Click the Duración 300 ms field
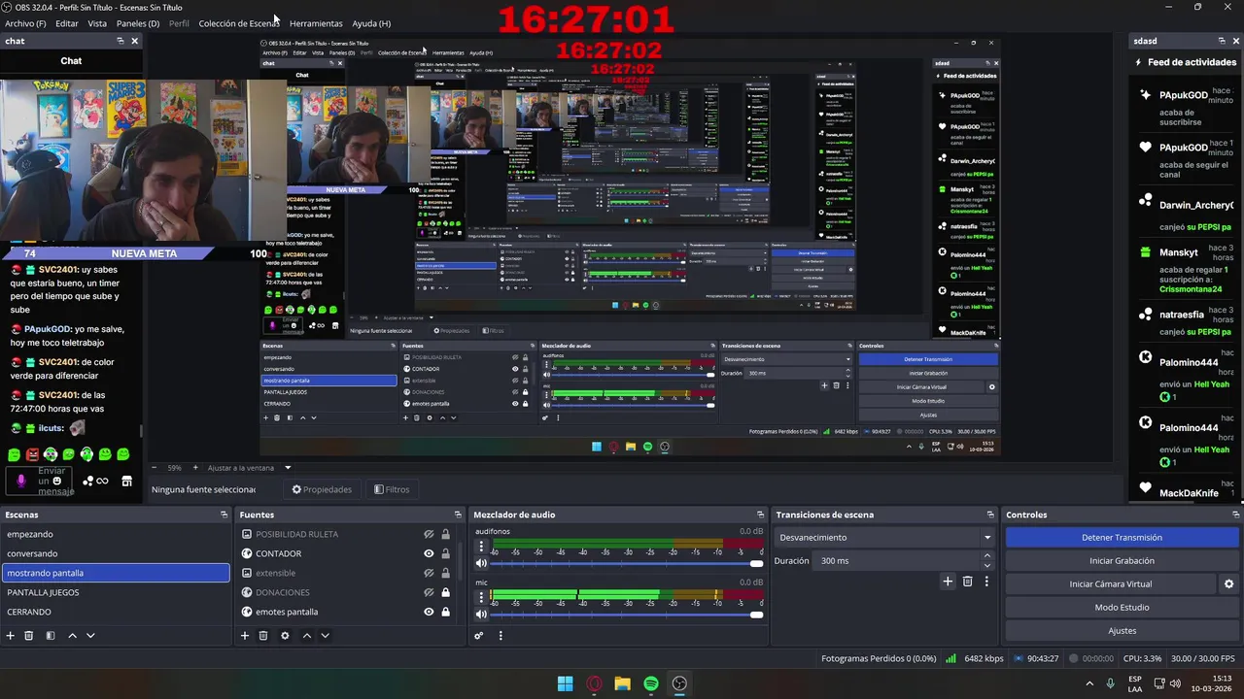Viewport: 1244px width, 699px height. [x=898, y=560]
